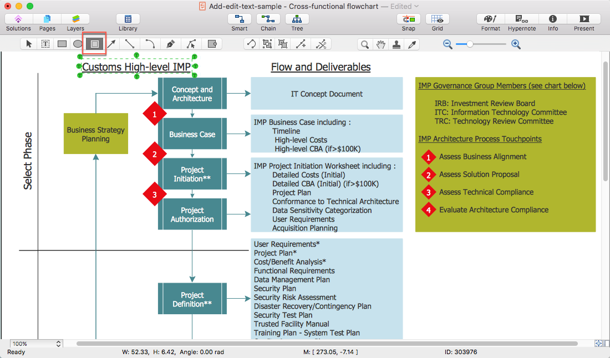Toggle Snap in the toolbar
This screenshot has width=610, height=358.
click(409, 23)
